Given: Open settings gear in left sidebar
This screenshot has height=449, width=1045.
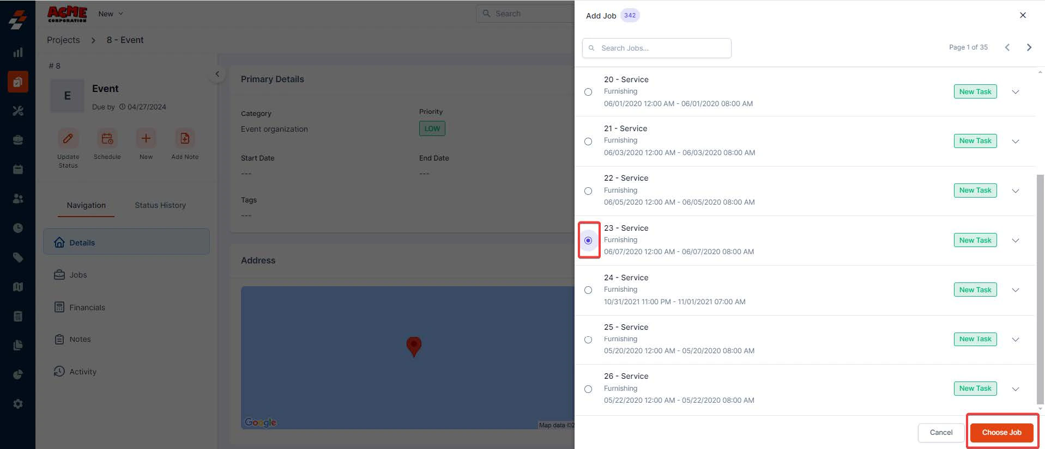Looking at the screenshot, I should 18,404.
